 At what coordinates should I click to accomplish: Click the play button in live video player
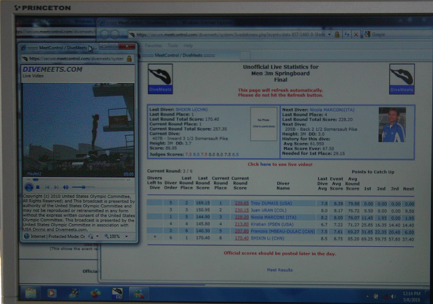(29, 187)
